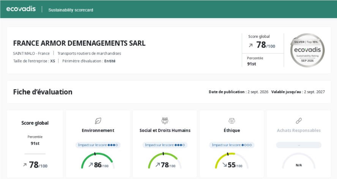Click Social Impact sur le score pill

[x=165, y=145]
